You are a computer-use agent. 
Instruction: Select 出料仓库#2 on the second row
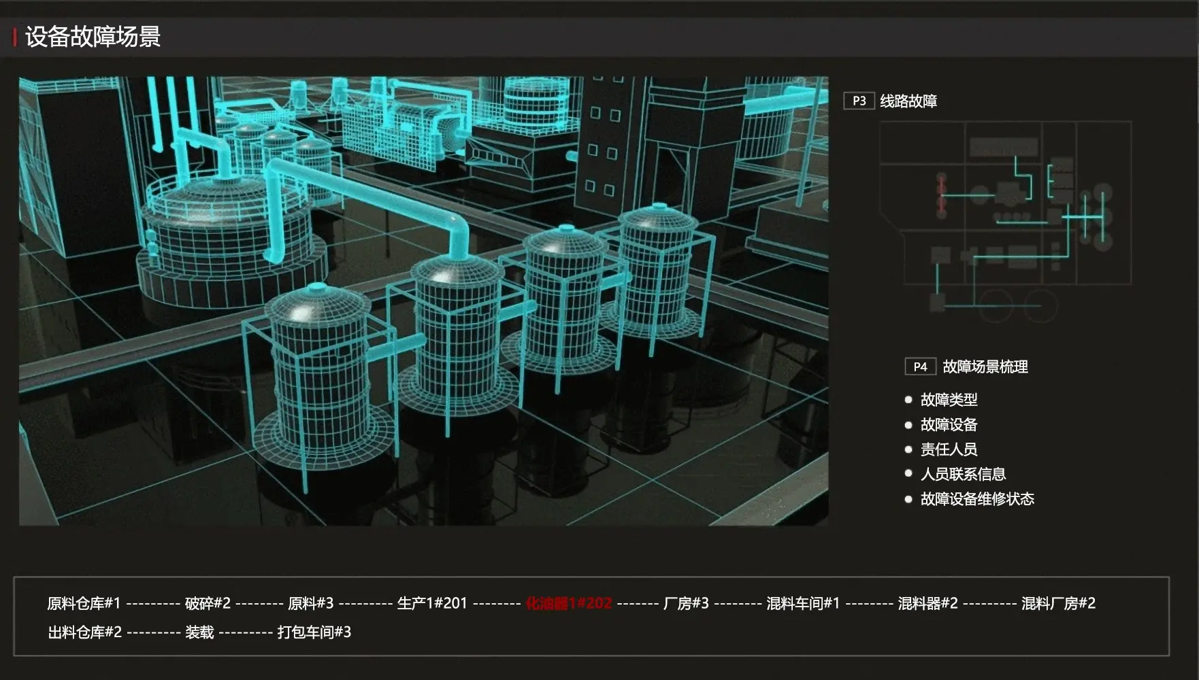(84, 632)
